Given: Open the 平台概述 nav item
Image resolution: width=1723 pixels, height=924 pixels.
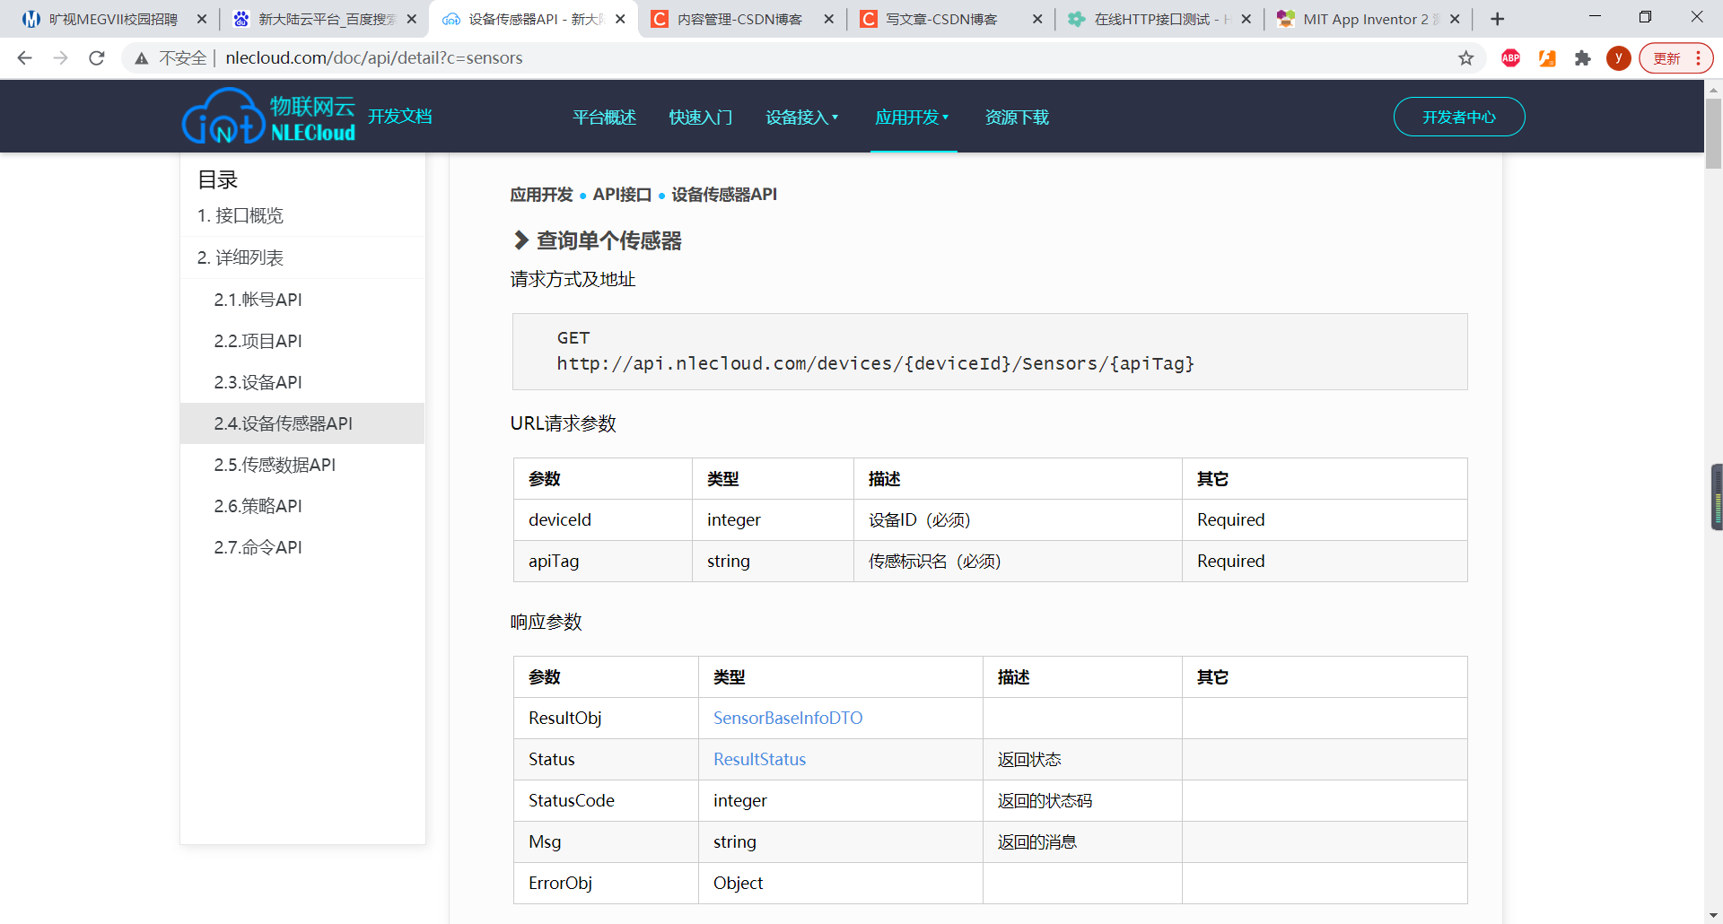Looking at the screenshot, I should [604, 118].
